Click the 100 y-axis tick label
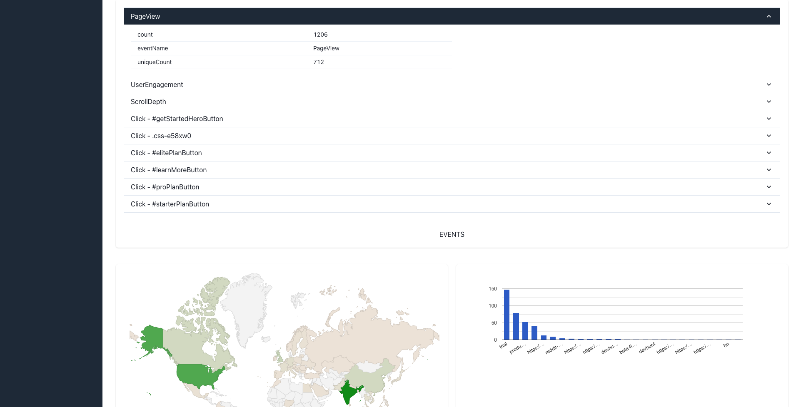796x407 pixels. tap(493, 306)
